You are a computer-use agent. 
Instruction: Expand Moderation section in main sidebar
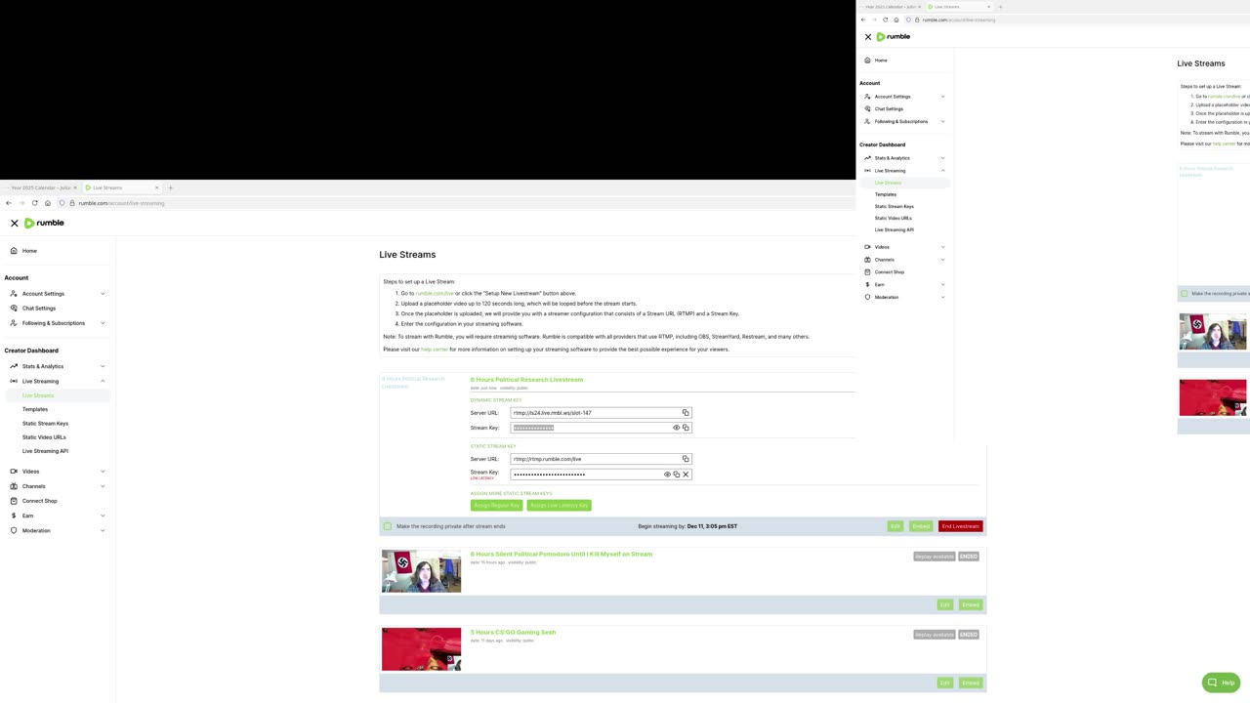(x=103, y=530)
